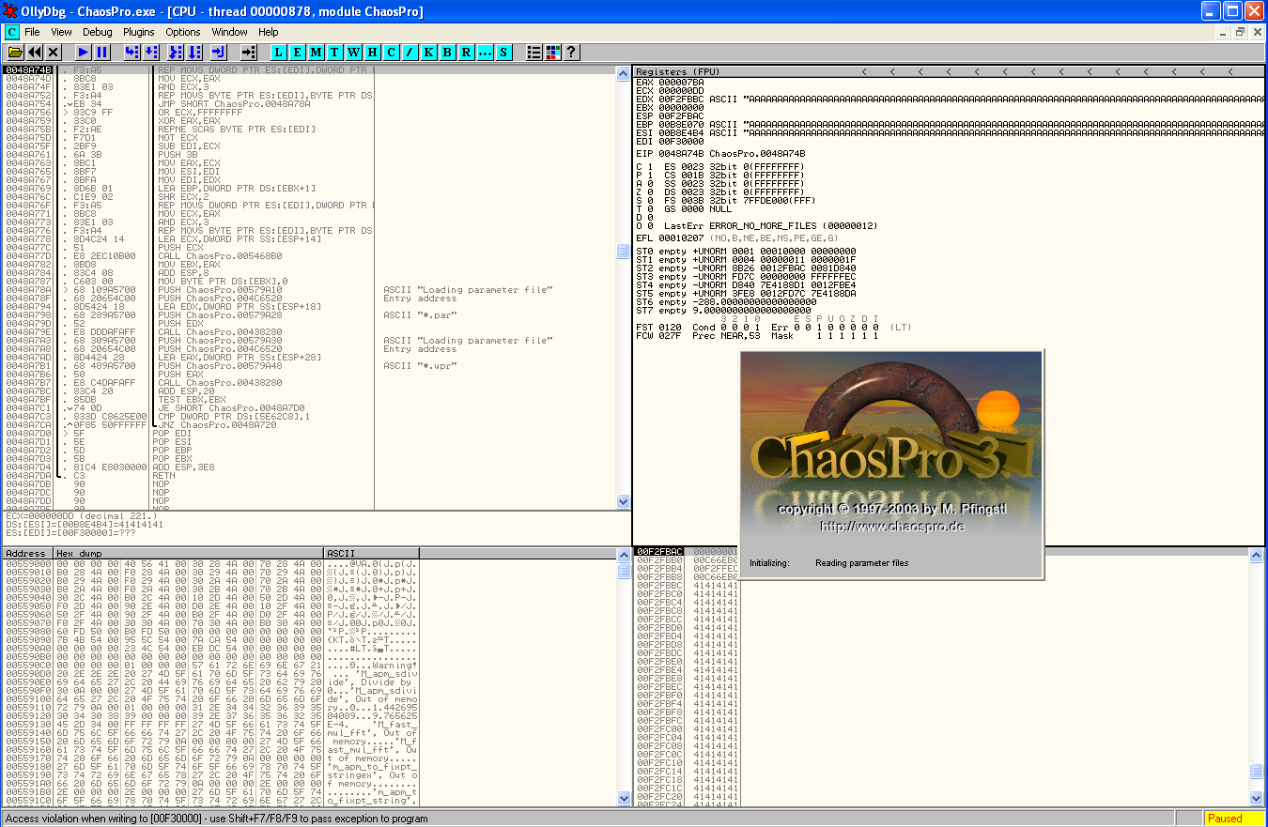1268x827 pixels.
Task: Open the Appearance color grid icon
Action: tap(552, 53)
